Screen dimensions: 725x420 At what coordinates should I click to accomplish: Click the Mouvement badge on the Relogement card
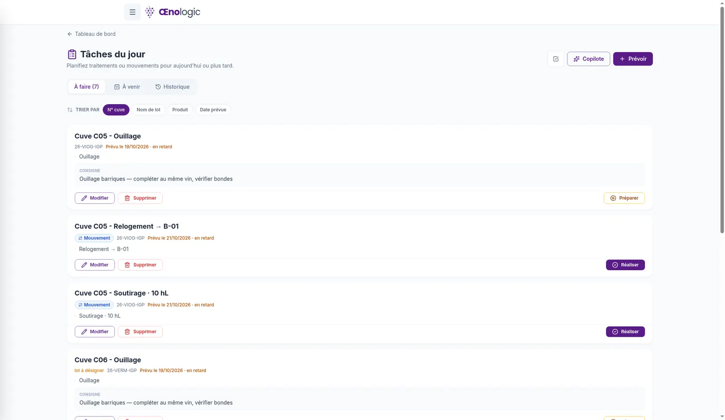coord(94,238)
